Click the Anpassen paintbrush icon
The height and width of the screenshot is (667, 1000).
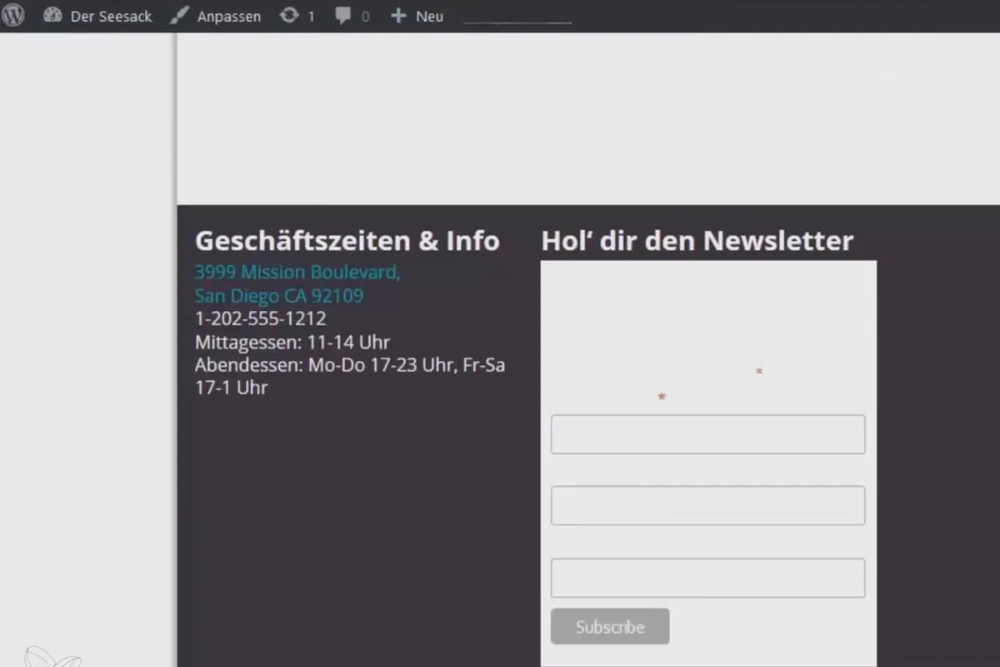coord(179,16)
